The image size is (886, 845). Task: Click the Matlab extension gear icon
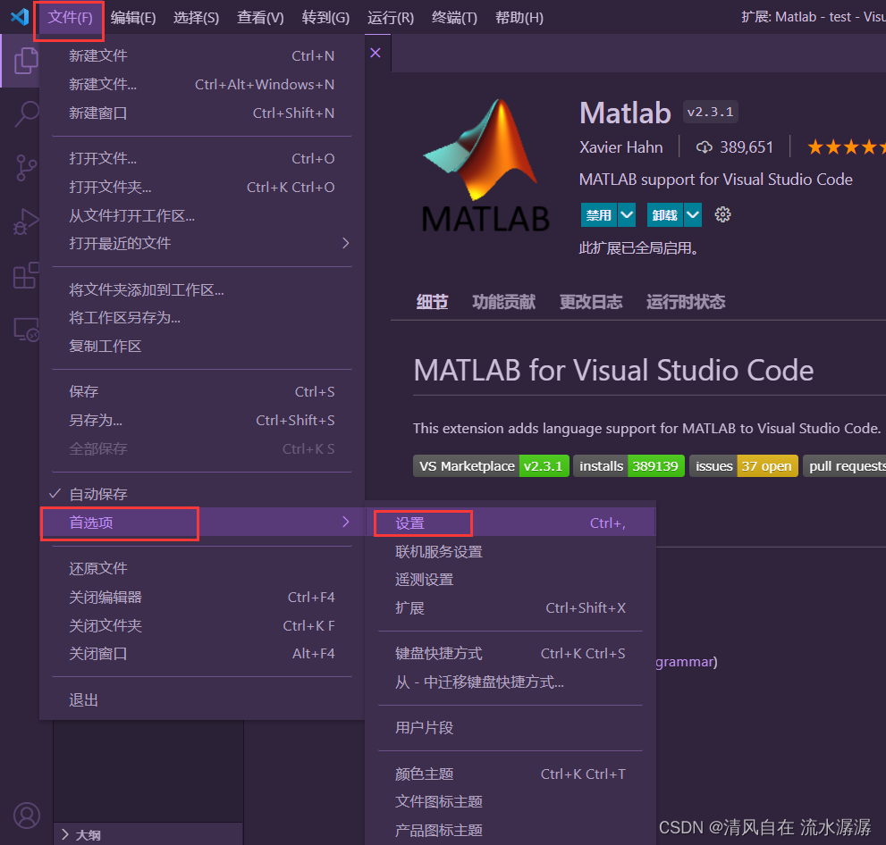coord(724,214)
